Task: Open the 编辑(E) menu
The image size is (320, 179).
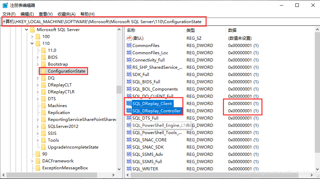Action: pyautogui.click(x=27, y=14)
